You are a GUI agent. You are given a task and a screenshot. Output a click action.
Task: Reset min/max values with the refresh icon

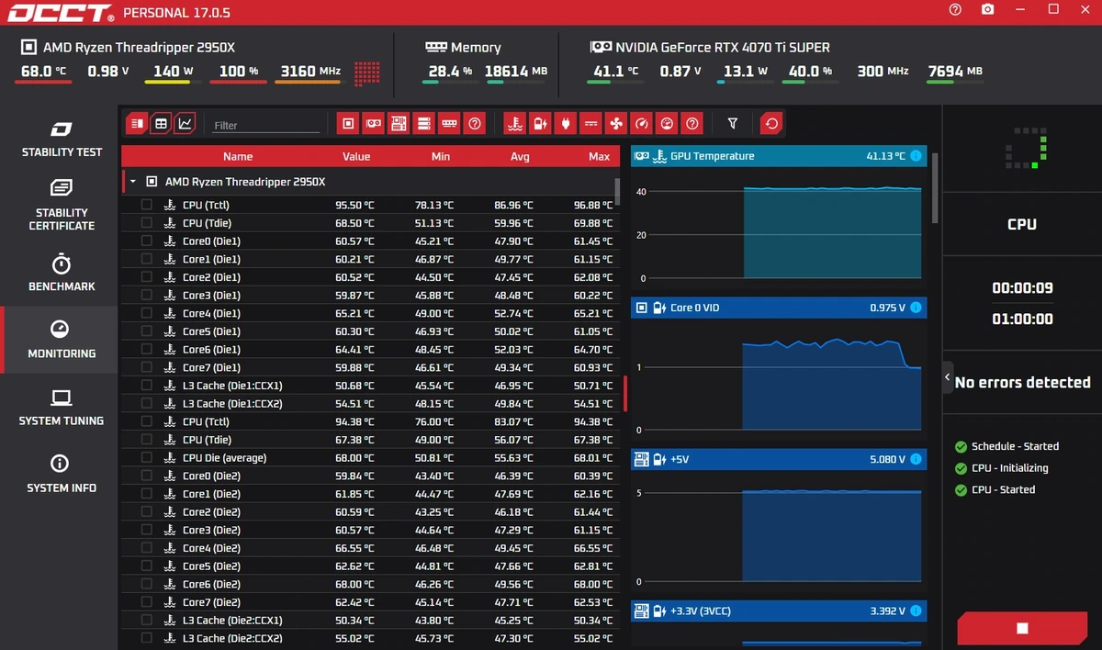point(771,123)
